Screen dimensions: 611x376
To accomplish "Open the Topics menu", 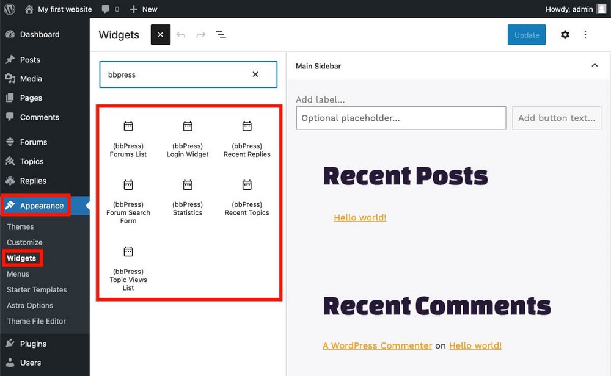I will pos(32,161).
